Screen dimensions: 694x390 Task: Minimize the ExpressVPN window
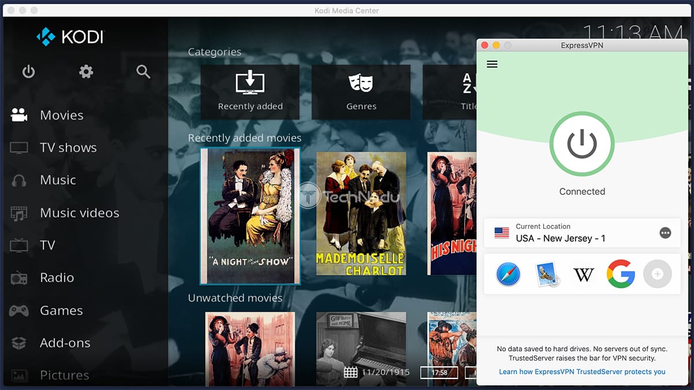[x=496, y=45]
